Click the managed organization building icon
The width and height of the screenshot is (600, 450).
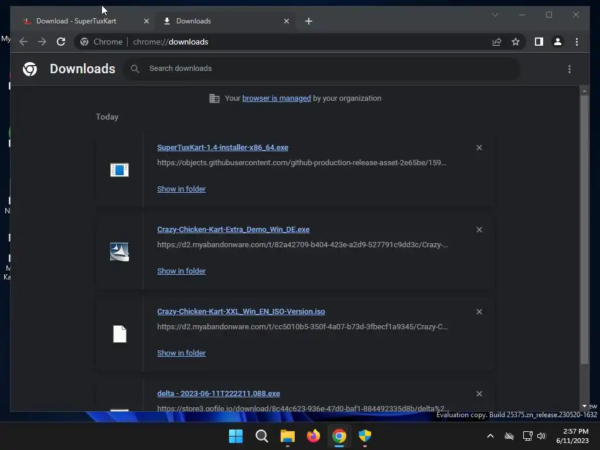pos(214,98)
